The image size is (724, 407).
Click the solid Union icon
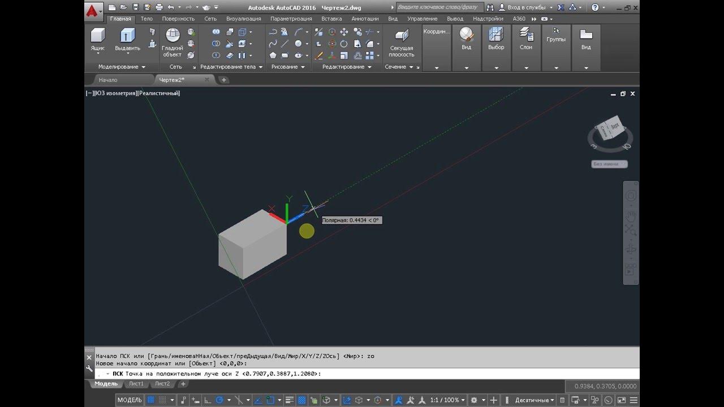(x=216, y=32)
